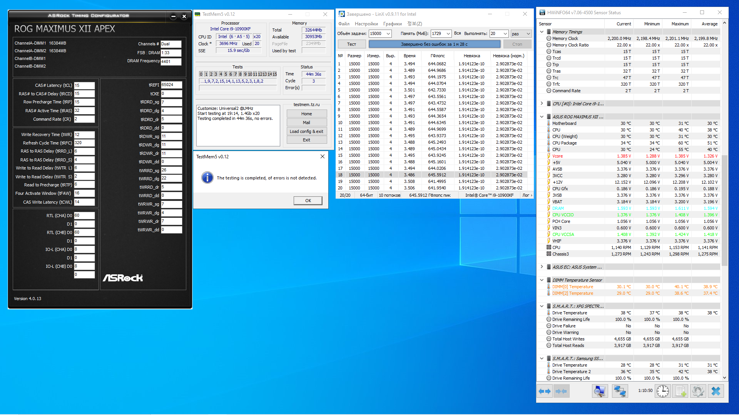The height and width of the screenshot is (415, 739).
Task: Click Load config & exit button
Action: (306, 131)
